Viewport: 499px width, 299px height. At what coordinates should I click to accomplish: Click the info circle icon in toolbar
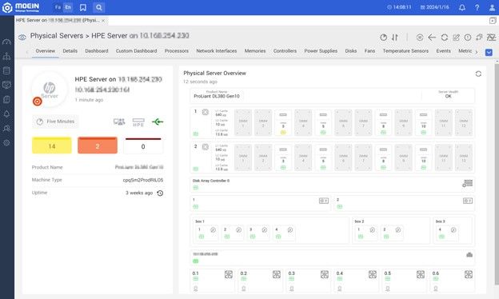point(468,38)
